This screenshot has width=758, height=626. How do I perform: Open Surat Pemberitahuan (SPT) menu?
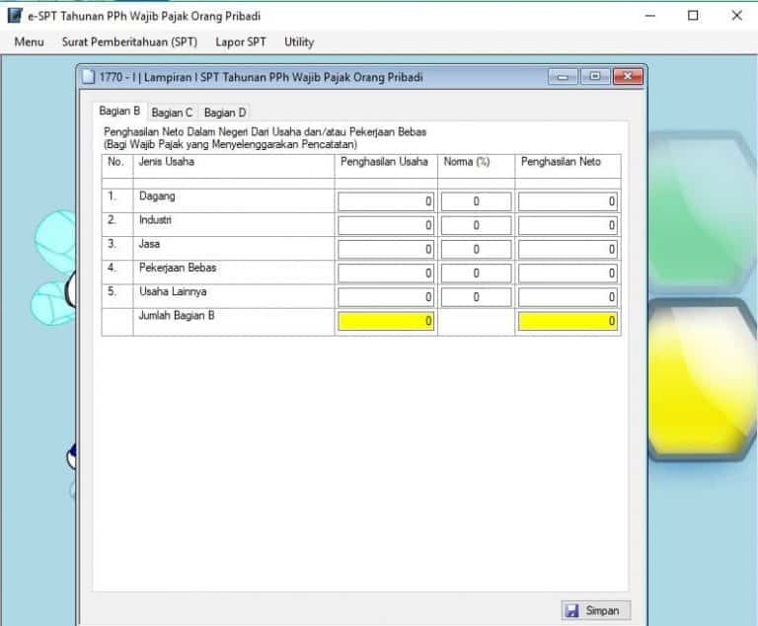(129, 41)
